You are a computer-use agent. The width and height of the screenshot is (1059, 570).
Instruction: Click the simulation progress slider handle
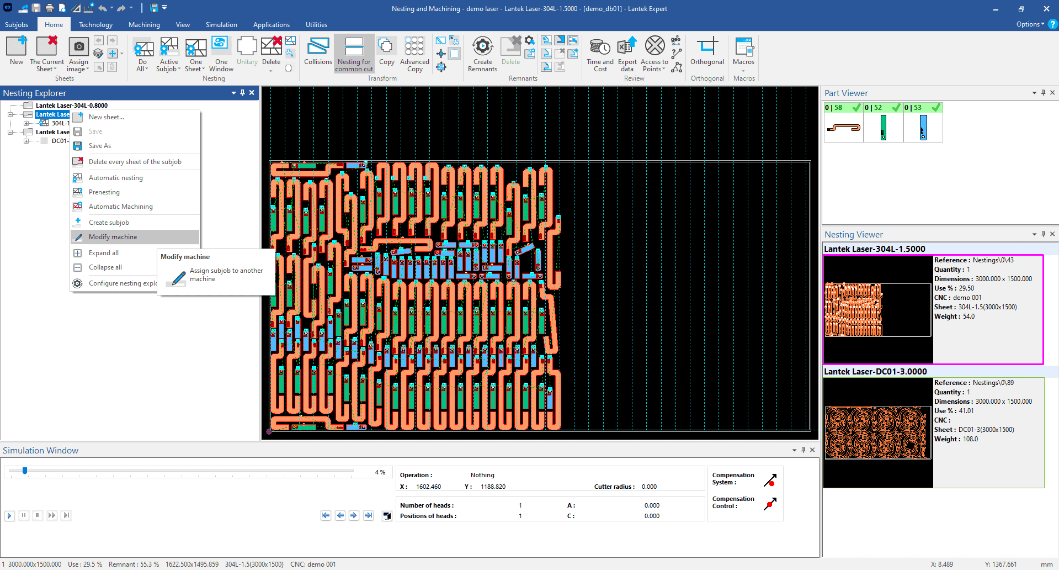click(x=25, y=471)
